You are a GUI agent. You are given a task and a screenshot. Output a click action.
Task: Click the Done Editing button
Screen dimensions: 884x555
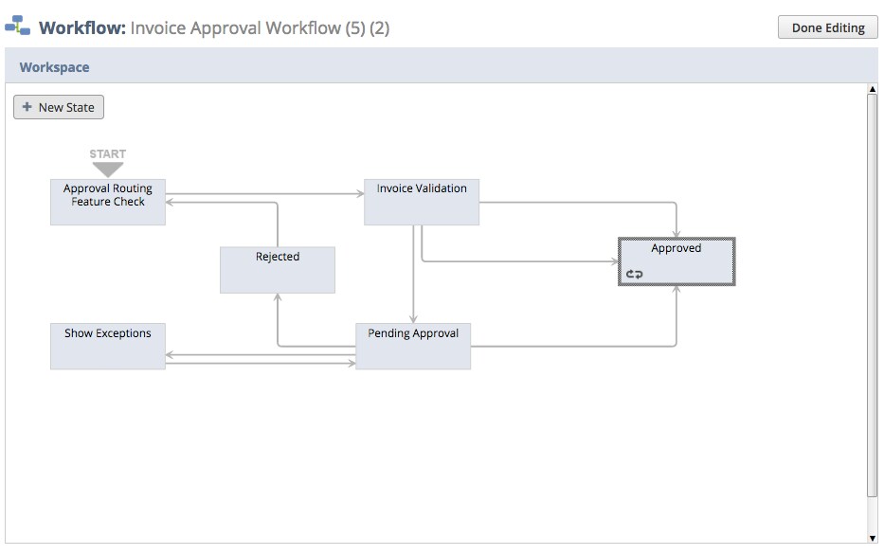pyautogui.click(x=827, y=27)
